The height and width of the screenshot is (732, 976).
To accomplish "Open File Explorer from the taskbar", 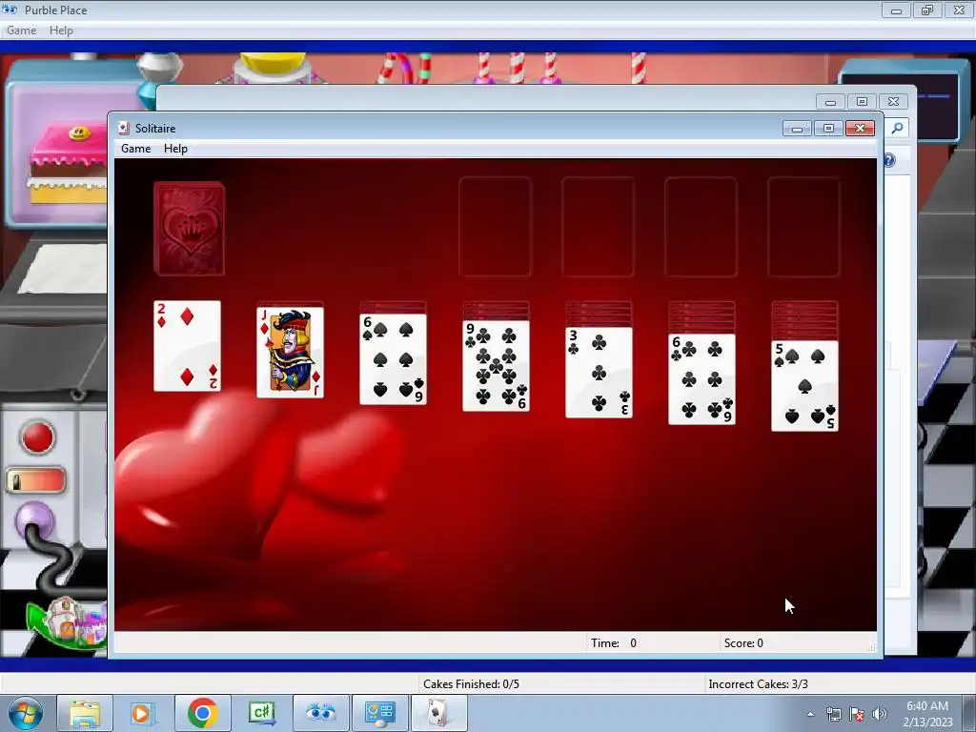I will [85, 713].
